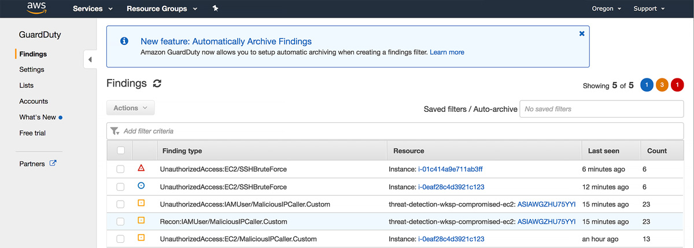This screenshot has width=694, height=248.
Task: Refresh the Findings list
Action: pyautogui.click(x=157, y=84)
